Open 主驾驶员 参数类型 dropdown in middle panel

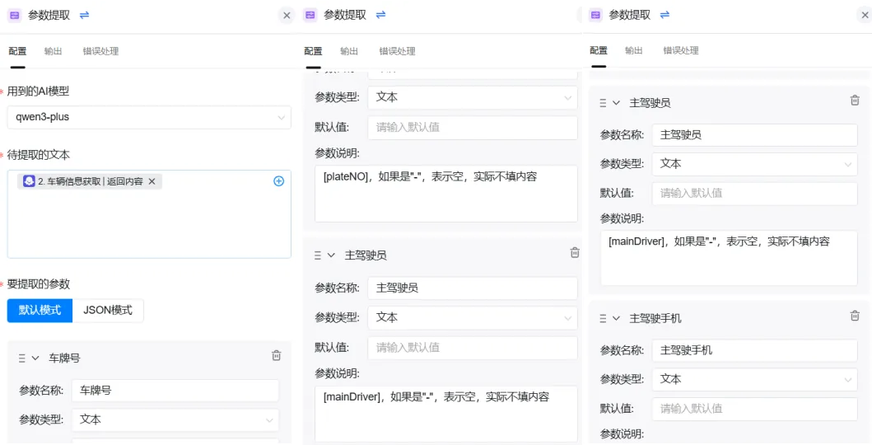[472, 317]
